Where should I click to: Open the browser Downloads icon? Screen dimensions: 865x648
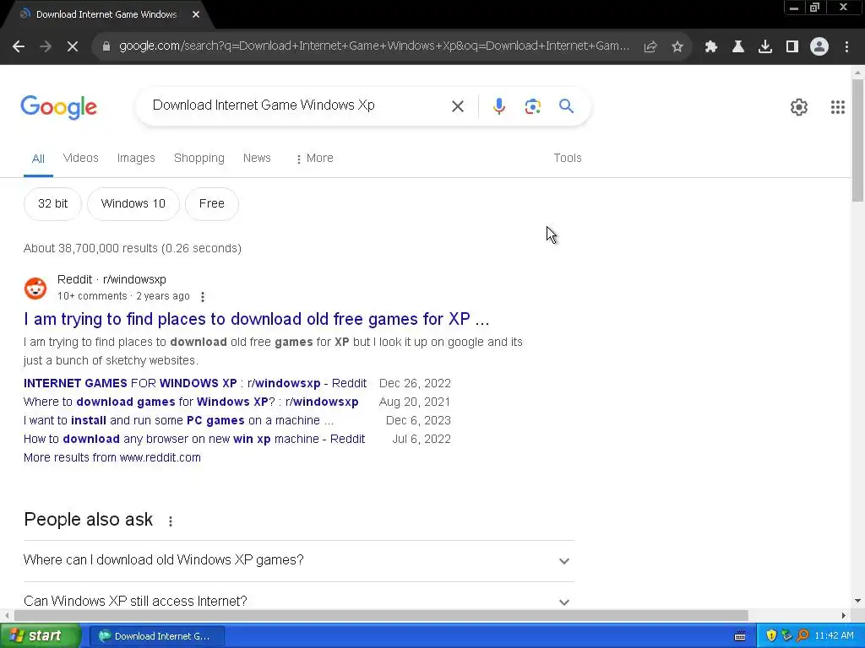point(765,47)
